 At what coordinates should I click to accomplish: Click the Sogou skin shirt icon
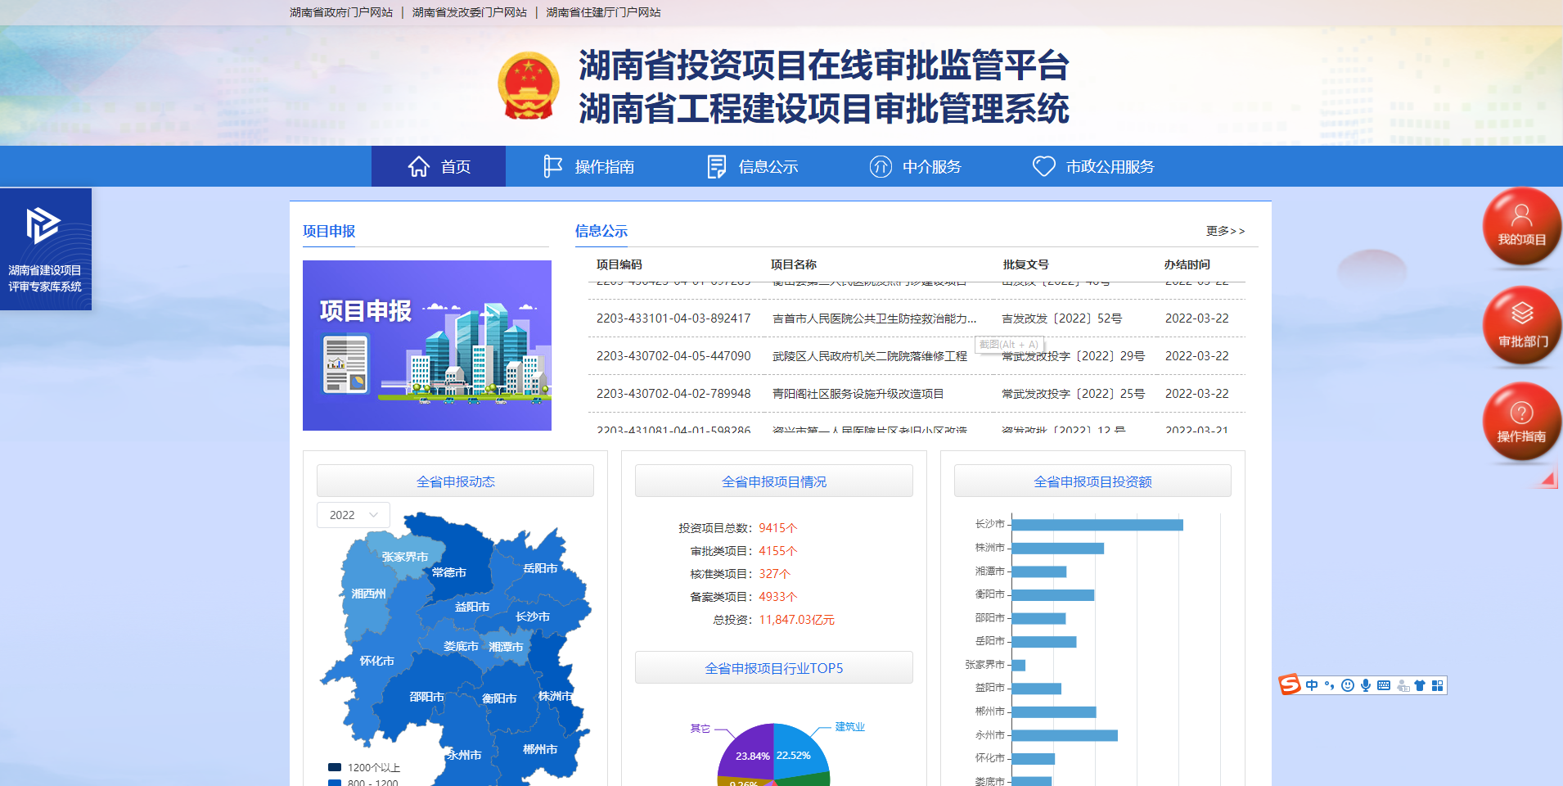tap(1420, 685)
